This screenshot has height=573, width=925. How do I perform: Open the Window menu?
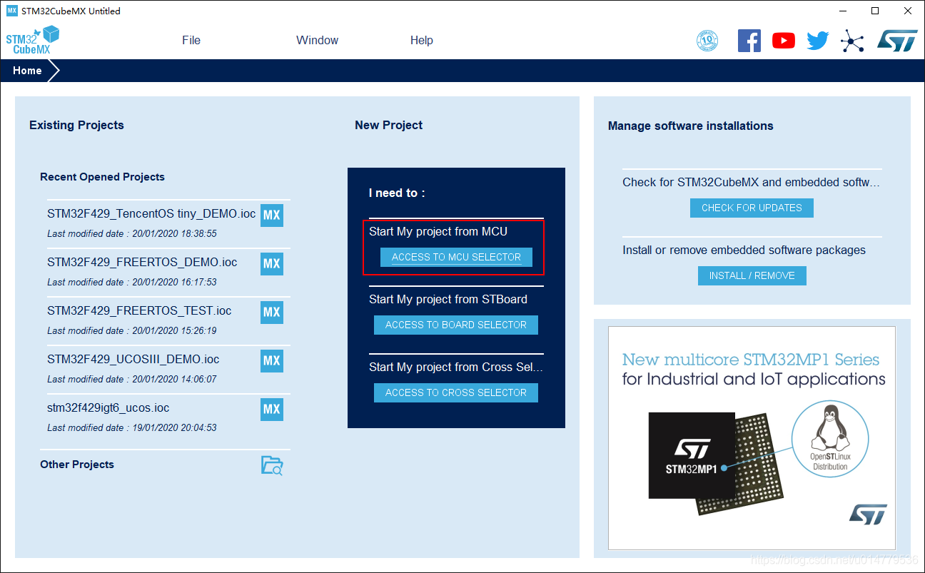click(318, 40)
